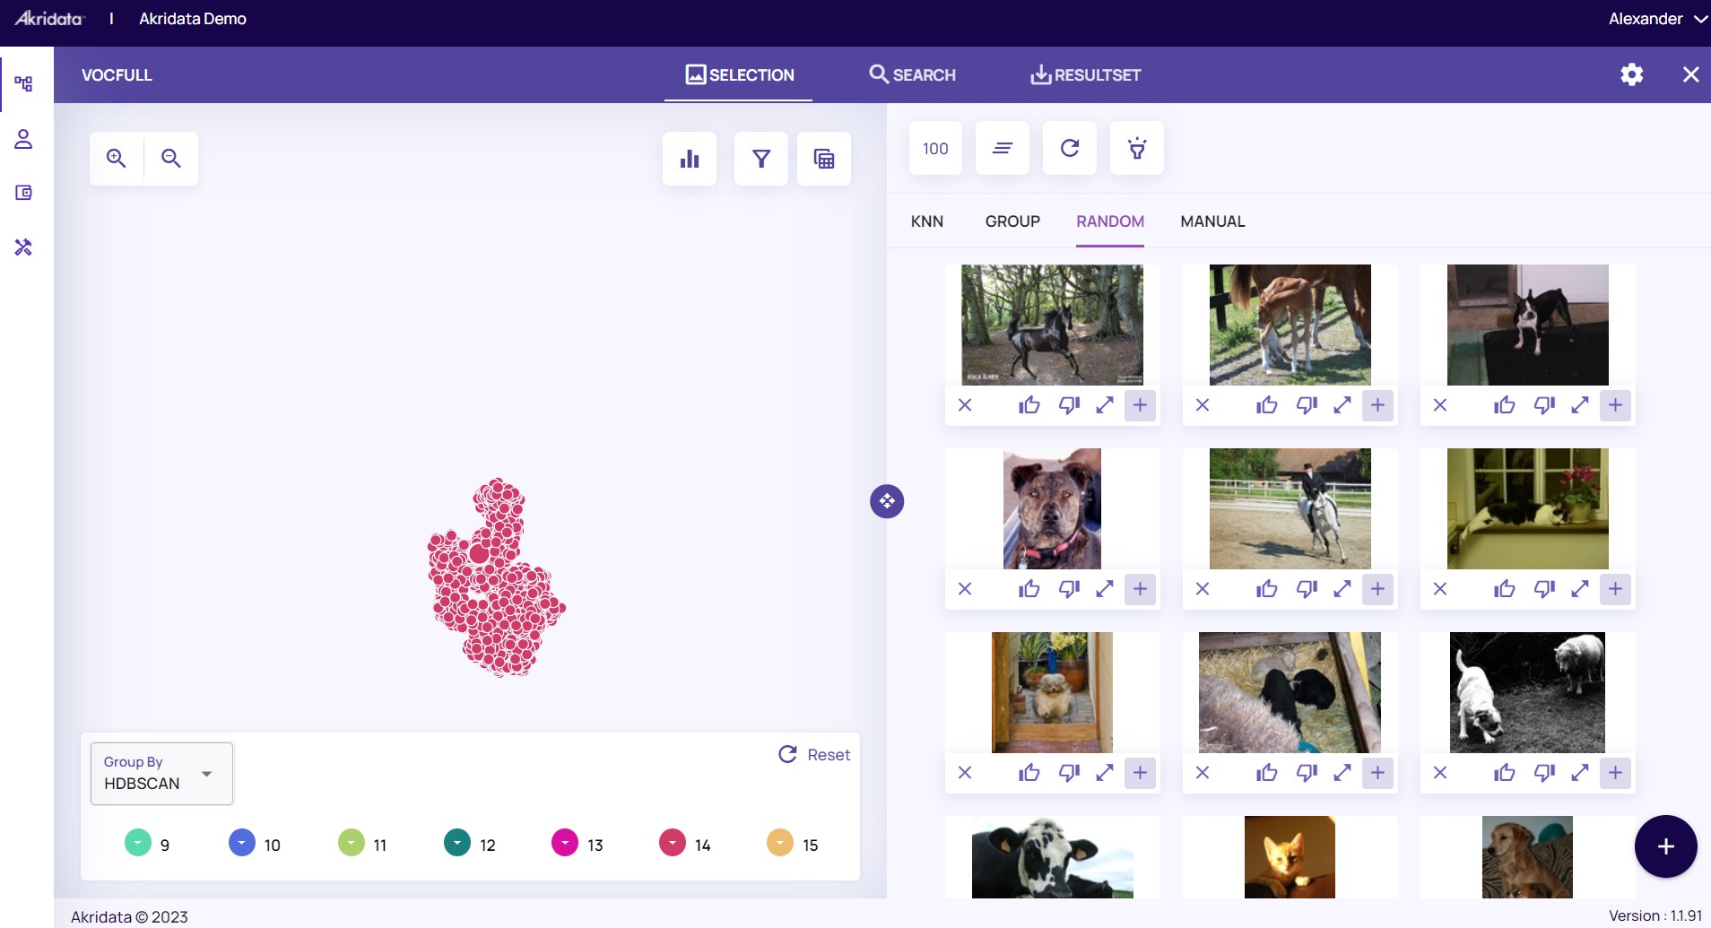Open cluster 15 orange swatch dropdown
The height and width of the screenshot is (928, 1711).
tap(780, 843)
